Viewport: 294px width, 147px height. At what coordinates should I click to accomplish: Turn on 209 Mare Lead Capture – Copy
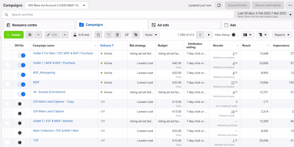21,104
